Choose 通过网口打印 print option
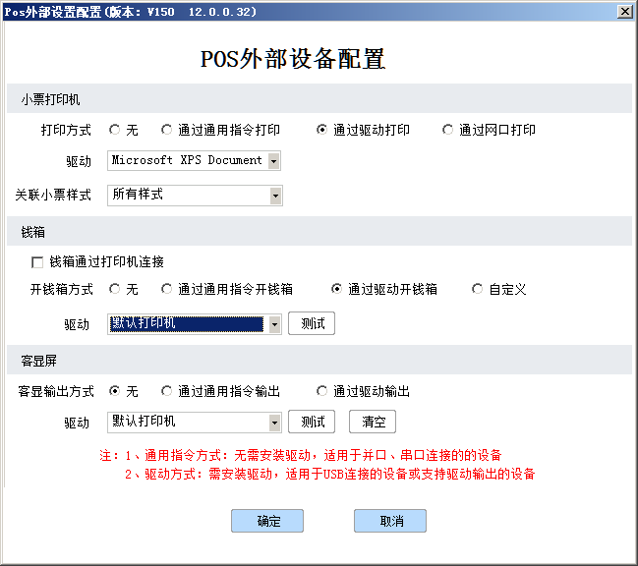638x566 pixels. click(448, 130)
